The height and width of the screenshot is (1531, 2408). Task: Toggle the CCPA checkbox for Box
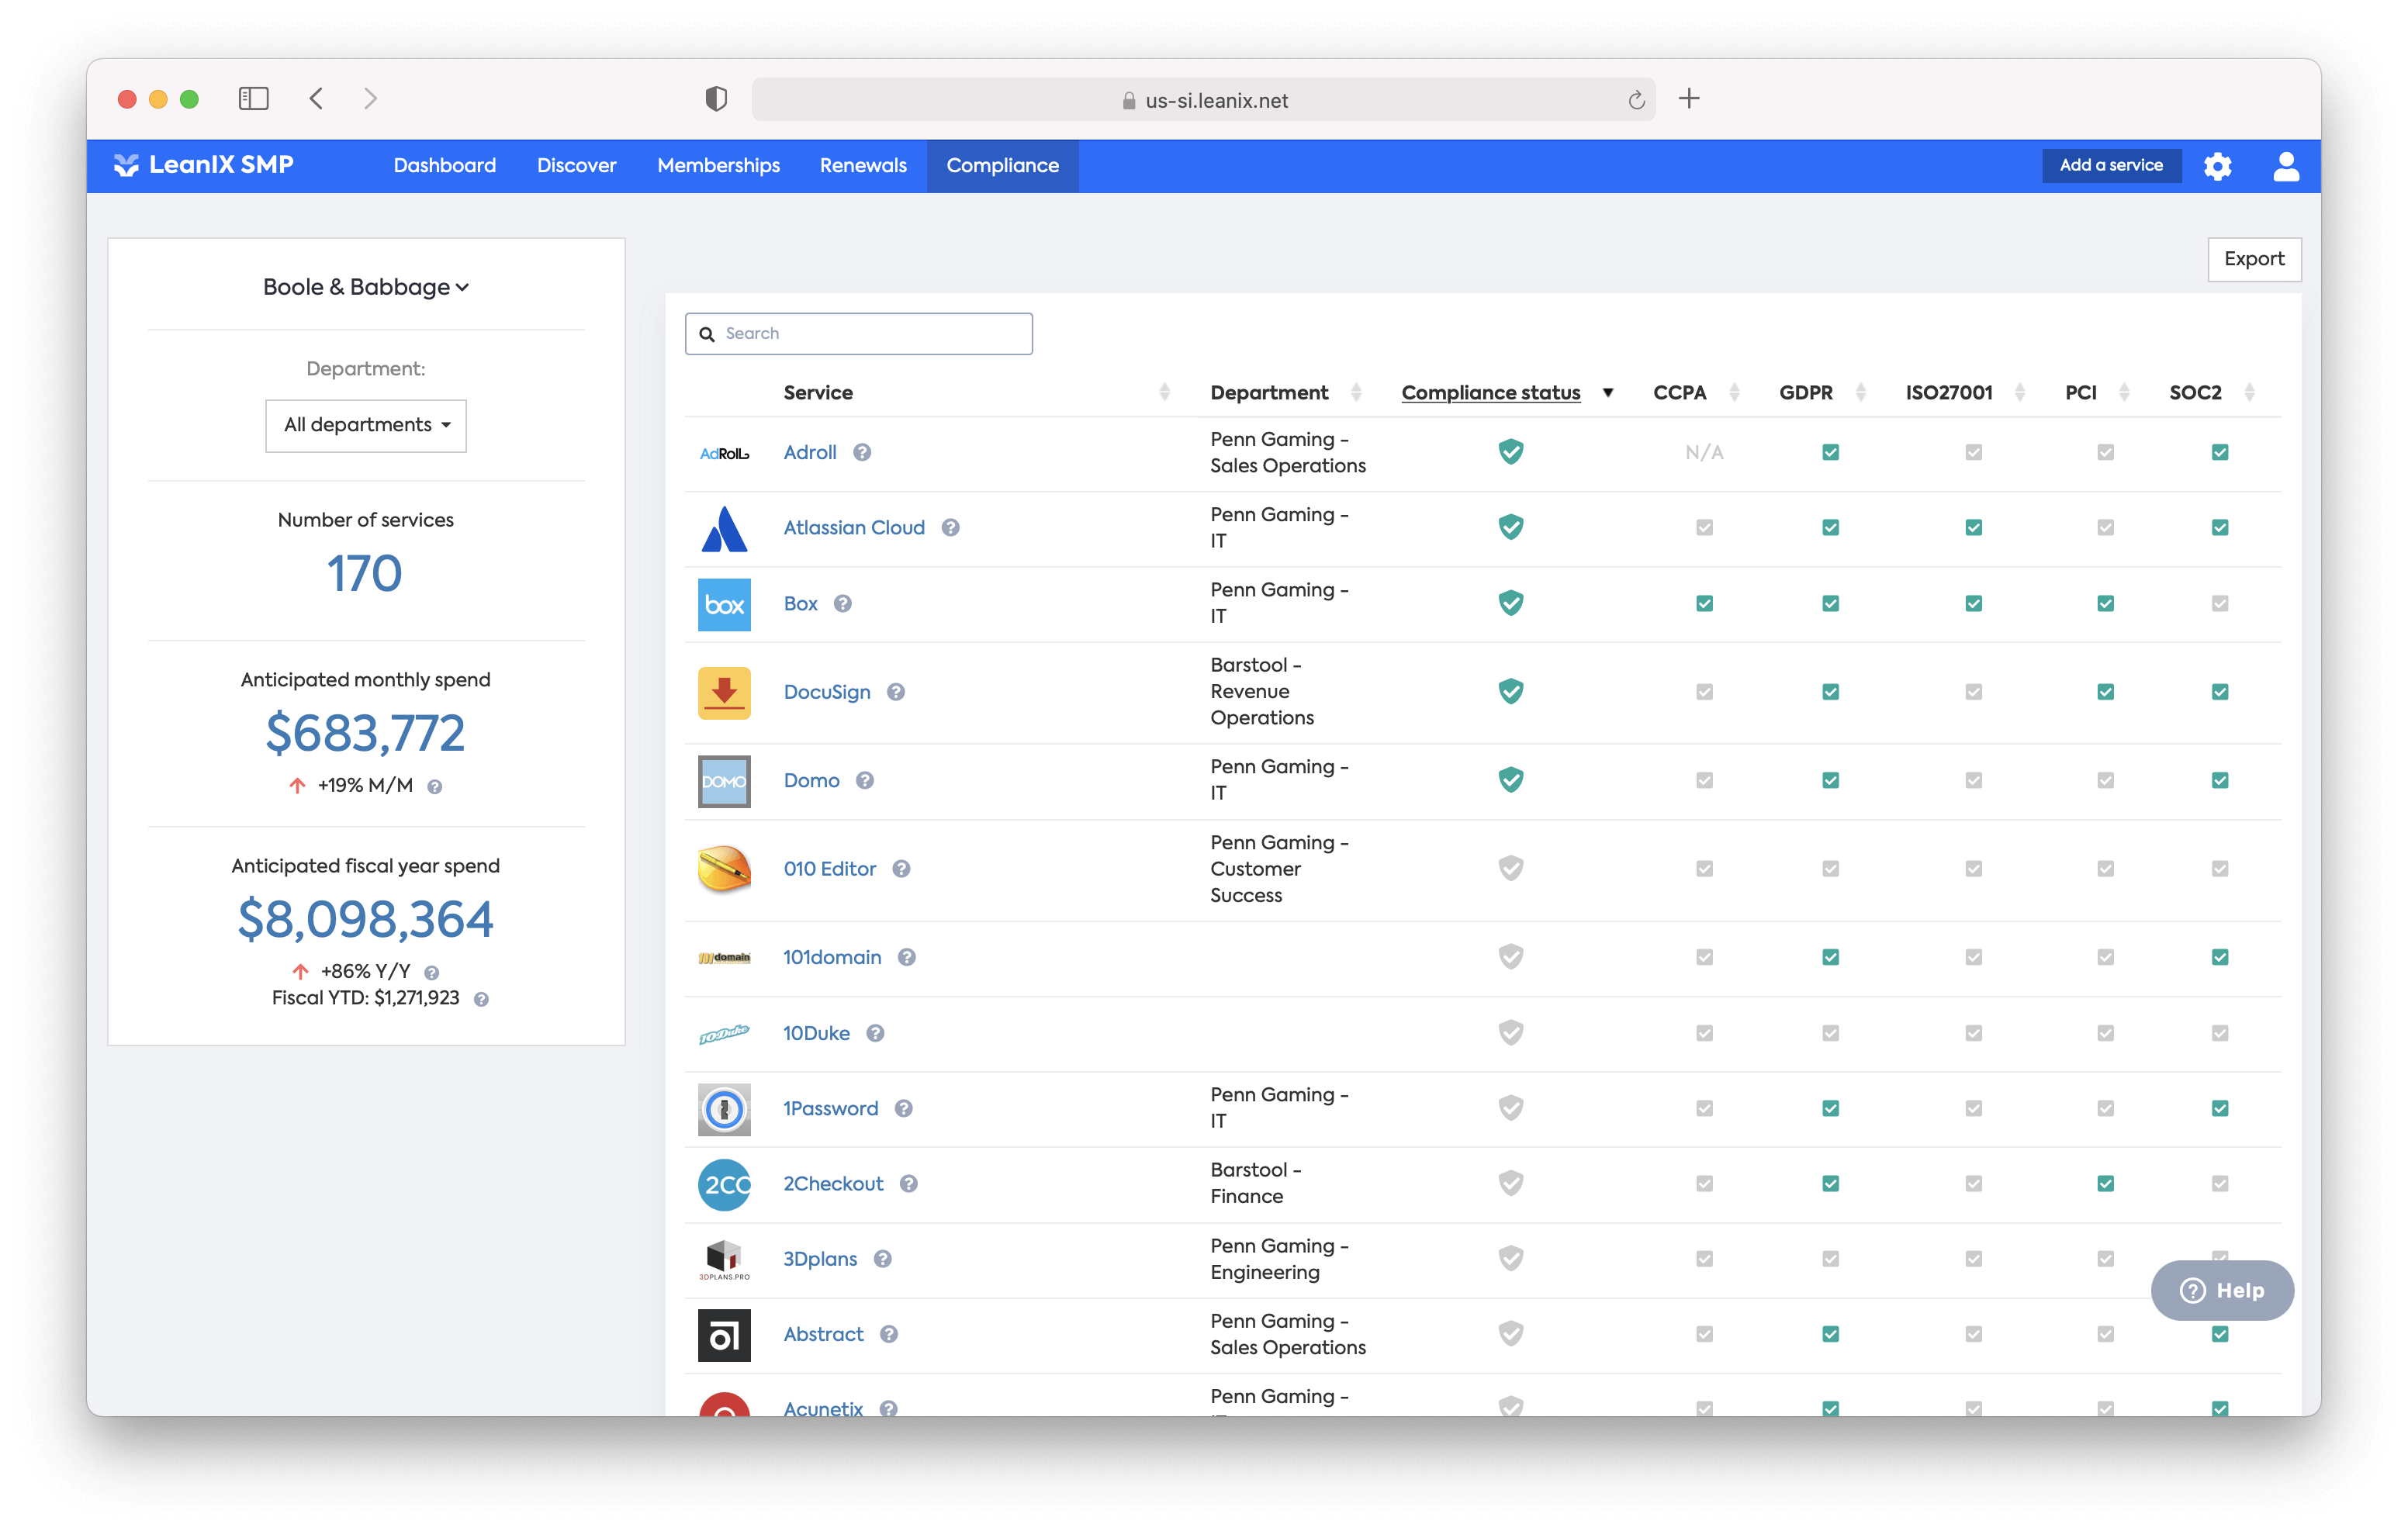pyautogui.click(x=1704, y=603)
